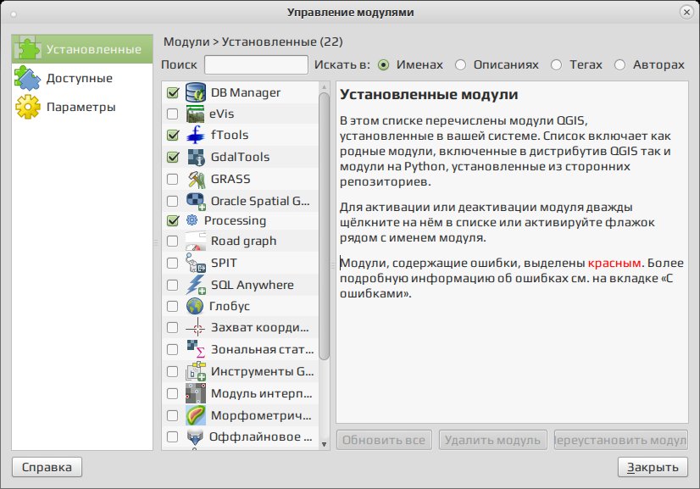Viewport: 700px width, 489px height.
Task: Select the DB Manager list entry text
Action: (246, 92)
